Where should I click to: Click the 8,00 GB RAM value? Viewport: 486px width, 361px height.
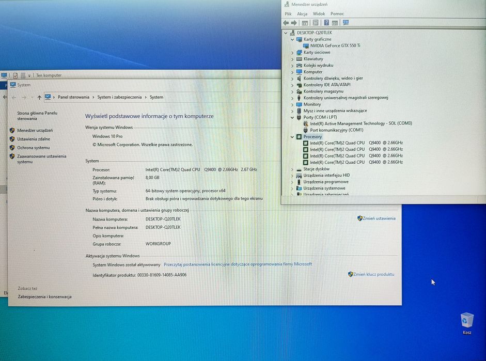pyautogui.click(x=152, y=178)
